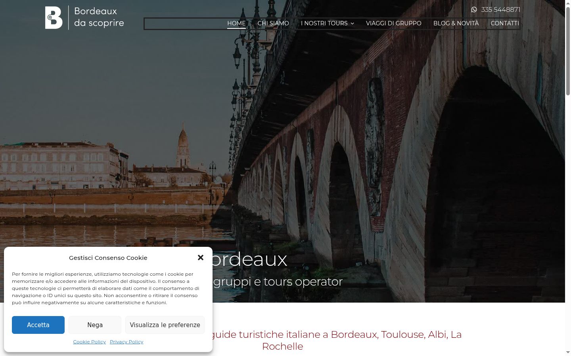The height and width of the screenshot is (356, 571).
Task: Open BLOG & NOVITÀ from the navigation
Action: 456,23
